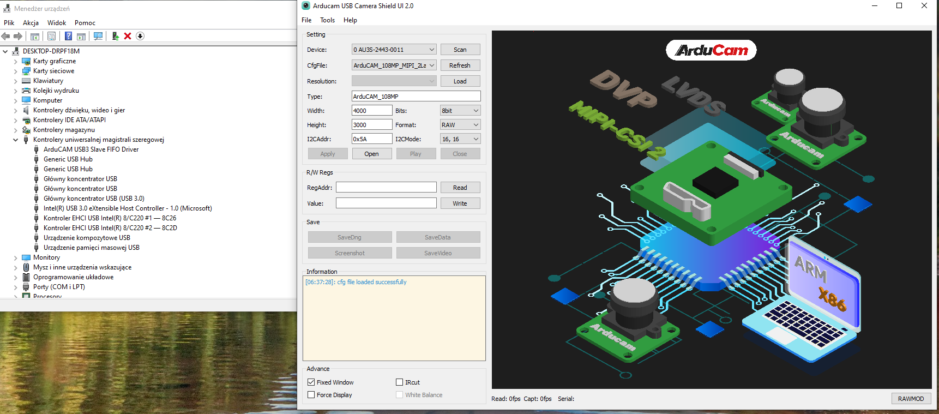
Task: Click the computer icon beside DESKTOP-DRPF18M
Action: [15, 51]
